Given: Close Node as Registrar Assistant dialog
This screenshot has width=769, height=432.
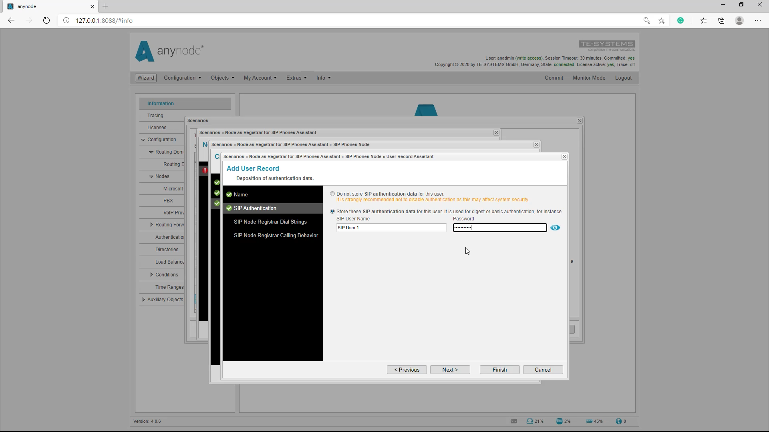Looking at the screenshot, I should point(496,132).
